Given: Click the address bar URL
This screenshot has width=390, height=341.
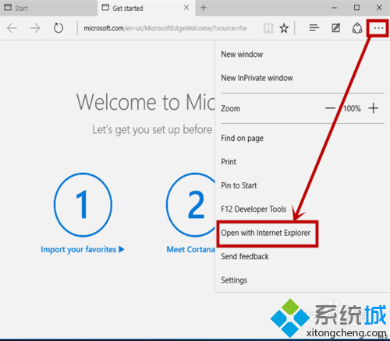Looking at the screenshot, I should pyautogui.click(x=165, y=28).
